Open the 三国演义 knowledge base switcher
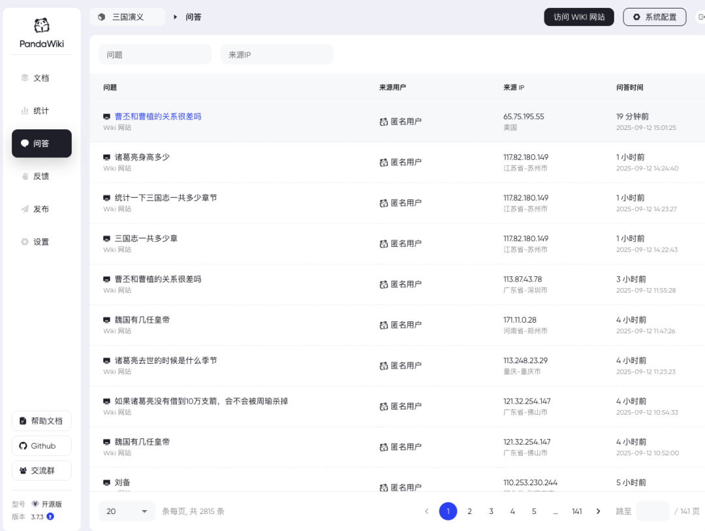Screen dimensions: 705x531 (127, 17)
